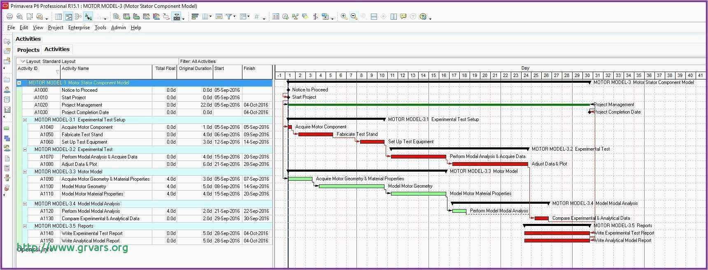Sort by the Total Float column header
708x270 pixels.
click(x=165, y=72)
